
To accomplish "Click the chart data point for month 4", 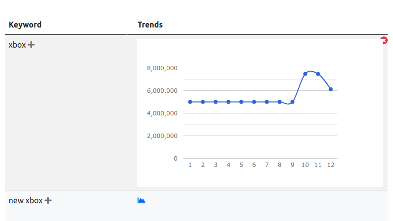I will tap(228, 102).
